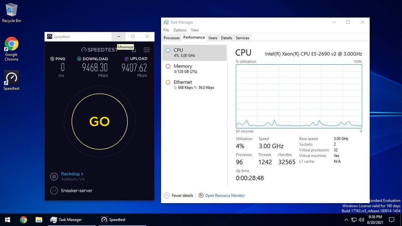Click the Processes count 96

[x=239, y=162]
